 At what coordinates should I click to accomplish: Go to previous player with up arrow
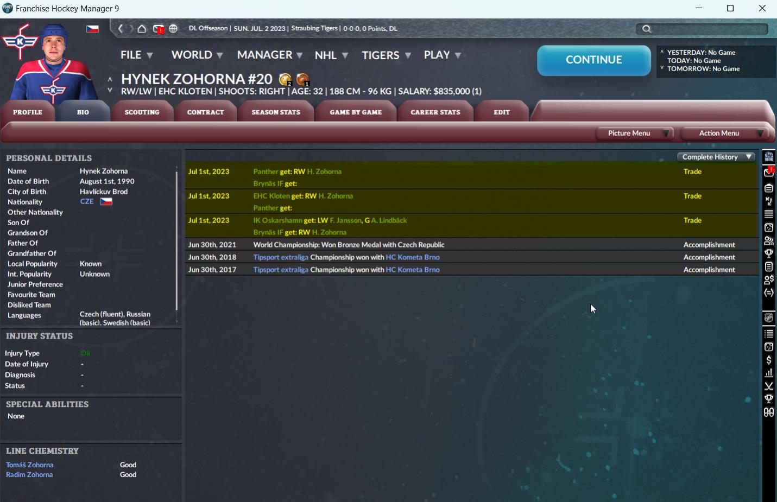(x=110, y=79)
